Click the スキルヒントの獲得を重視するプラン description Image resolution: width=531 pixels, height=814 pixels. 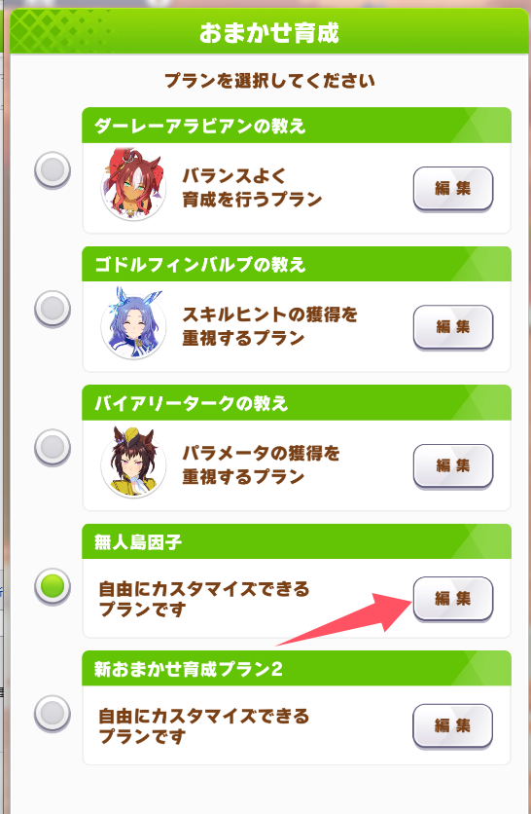(x=269, y=326)
